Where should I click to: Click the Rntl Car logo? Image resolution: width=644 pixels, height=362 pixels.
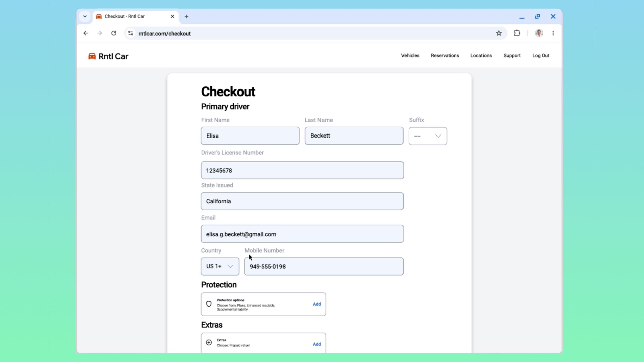coord(108,56)
